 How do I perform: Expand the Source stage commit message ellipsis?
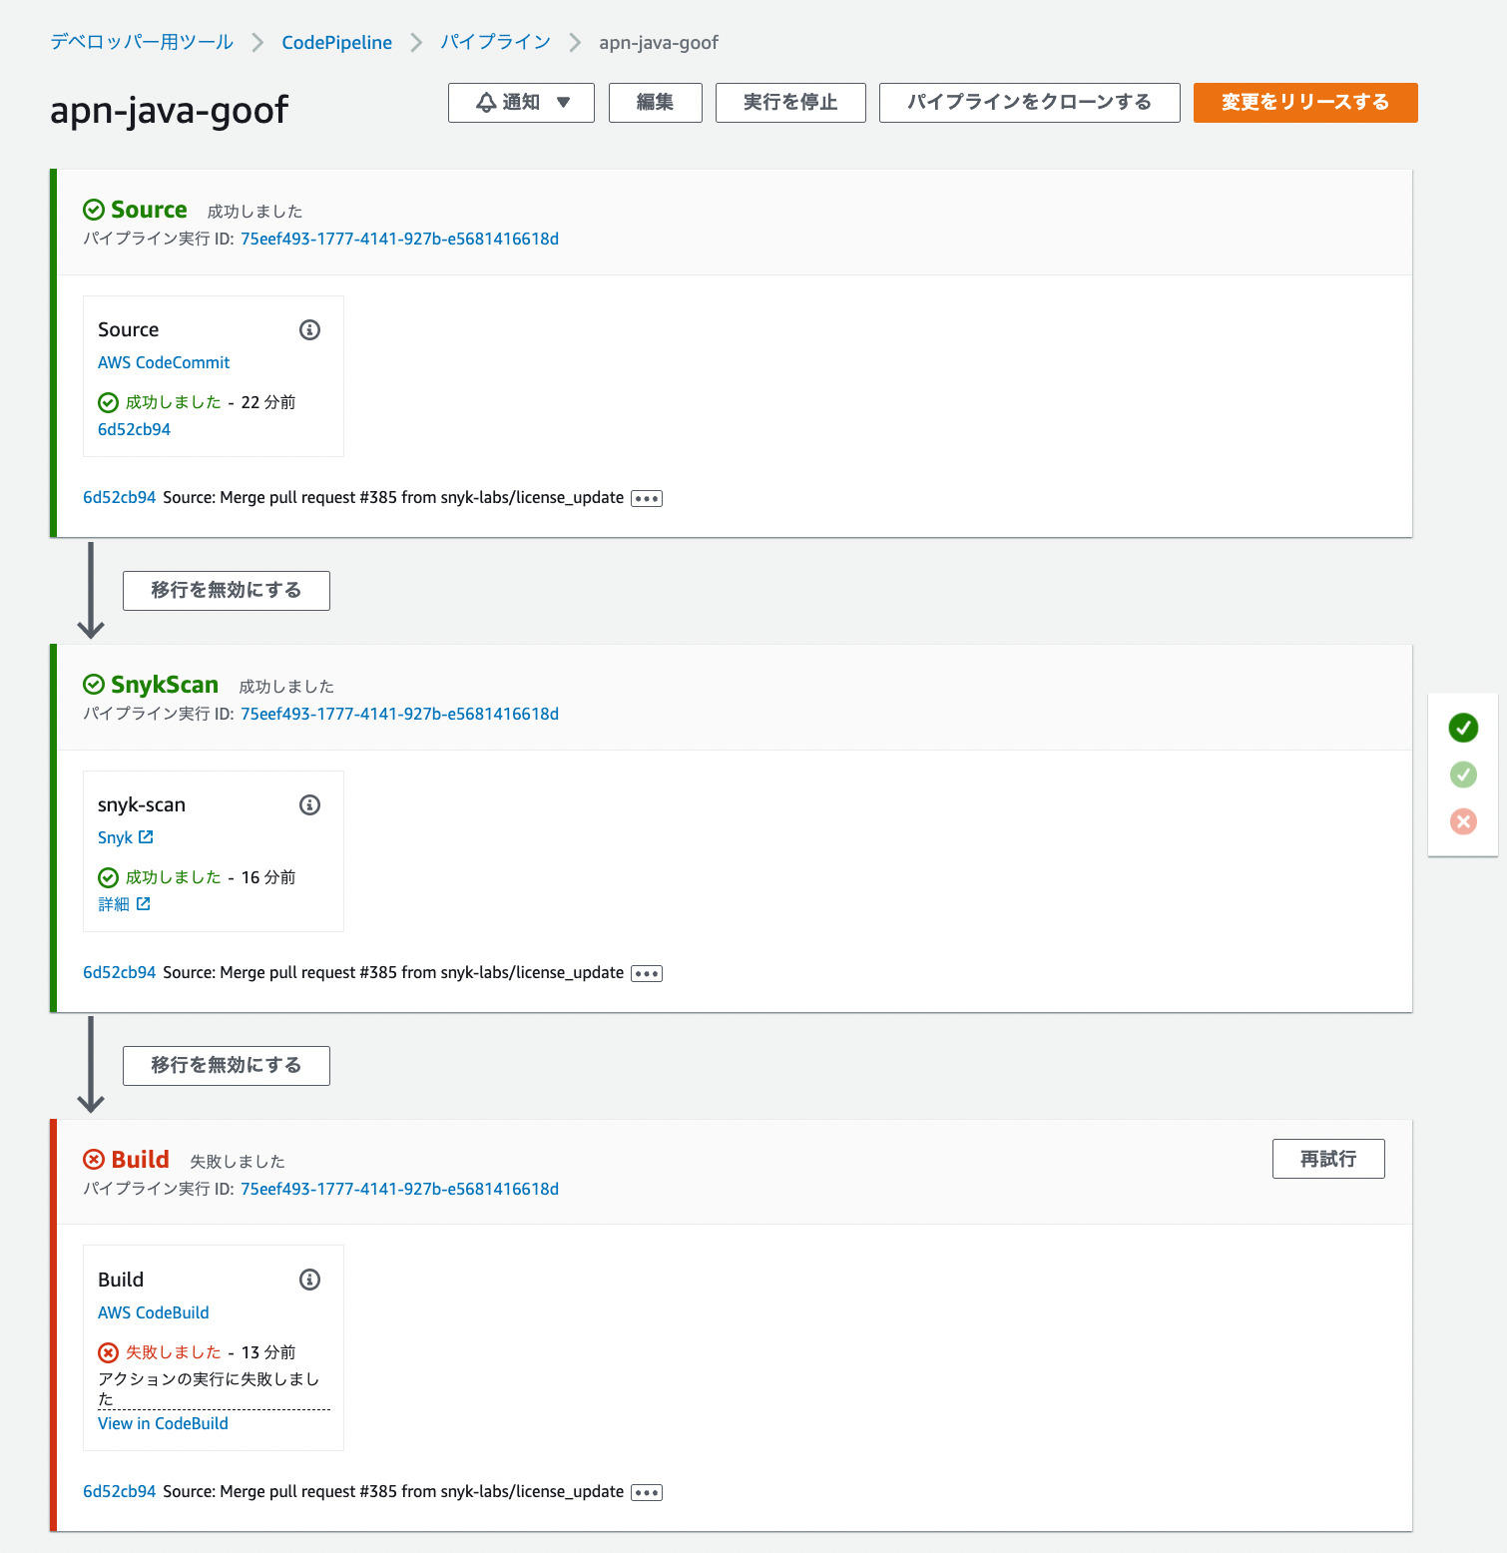pos(645,497)
